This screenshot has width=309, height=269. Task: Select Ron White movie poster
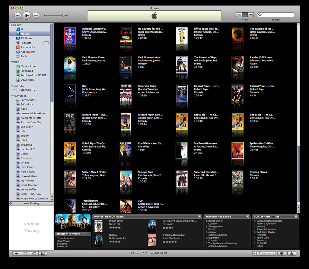coord(126,150)
